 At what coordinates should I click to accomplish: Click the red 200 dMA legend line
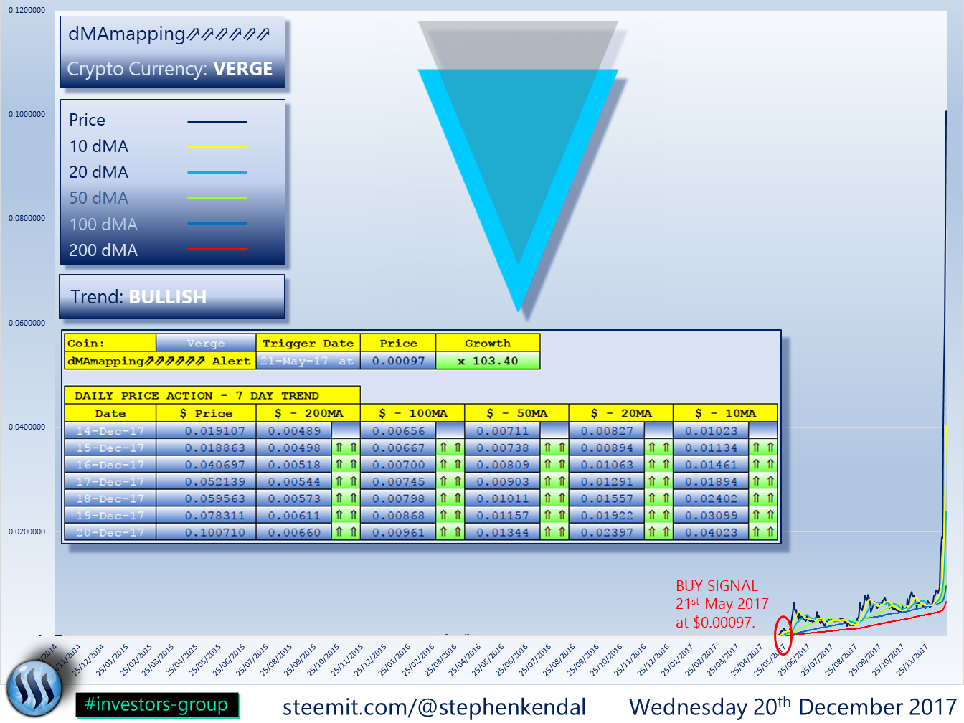point(217,249)
